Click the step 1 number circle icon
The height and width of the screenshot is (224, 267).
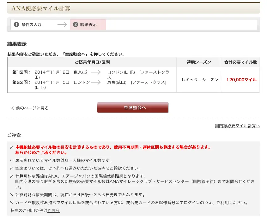(x=16, y=25)
